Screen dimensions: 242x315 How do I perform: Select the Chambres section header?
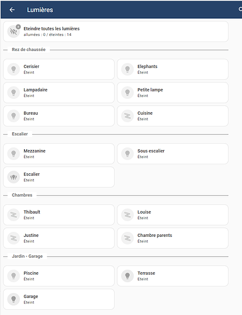(22, 195)
